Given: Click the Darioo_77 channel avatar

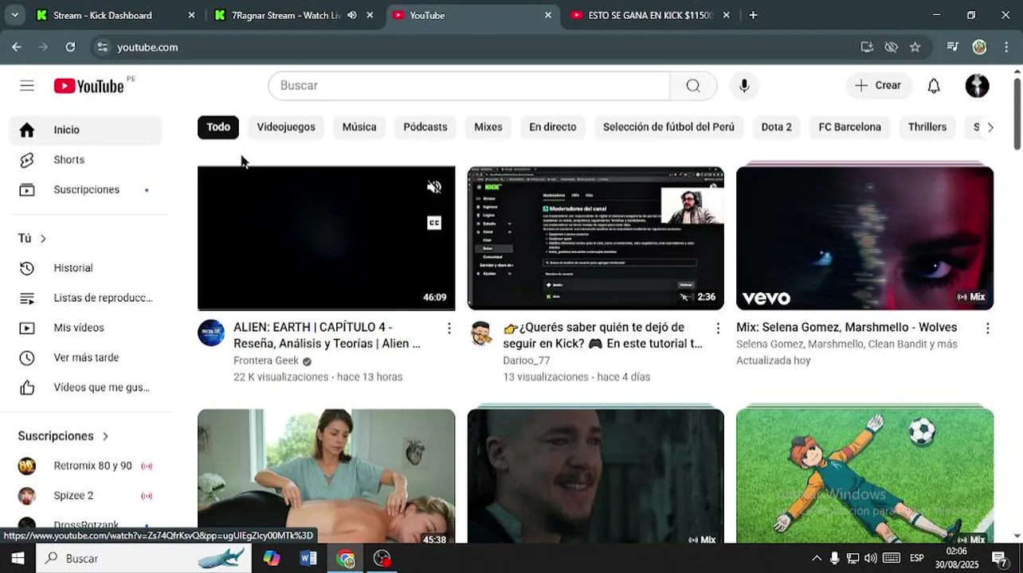Looking at the screenshot, I should (480, 333).
